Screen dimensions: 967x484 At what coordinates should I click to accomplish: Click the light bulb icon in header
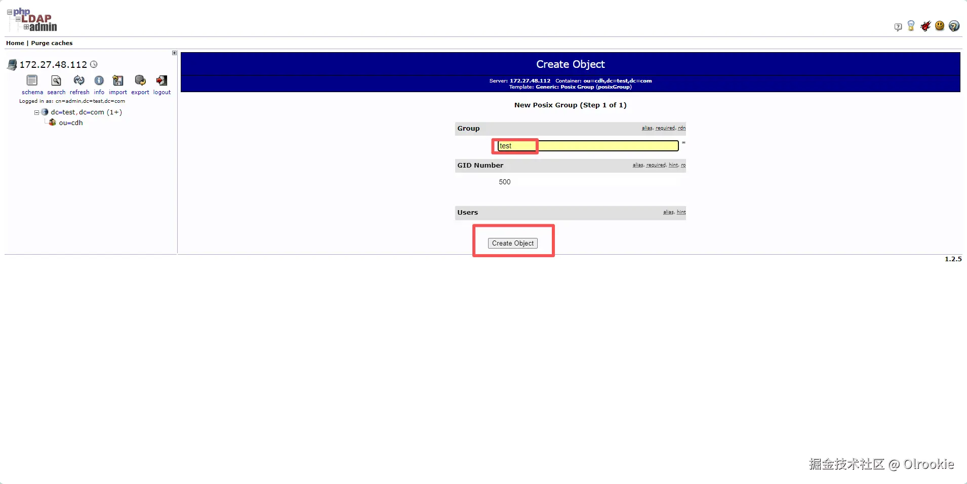(911, 26)
